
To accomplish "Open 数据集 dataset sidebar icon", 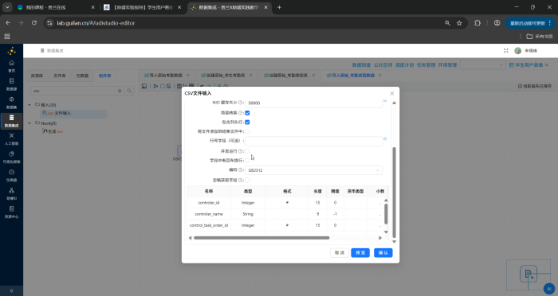I will tap(11, 103).
